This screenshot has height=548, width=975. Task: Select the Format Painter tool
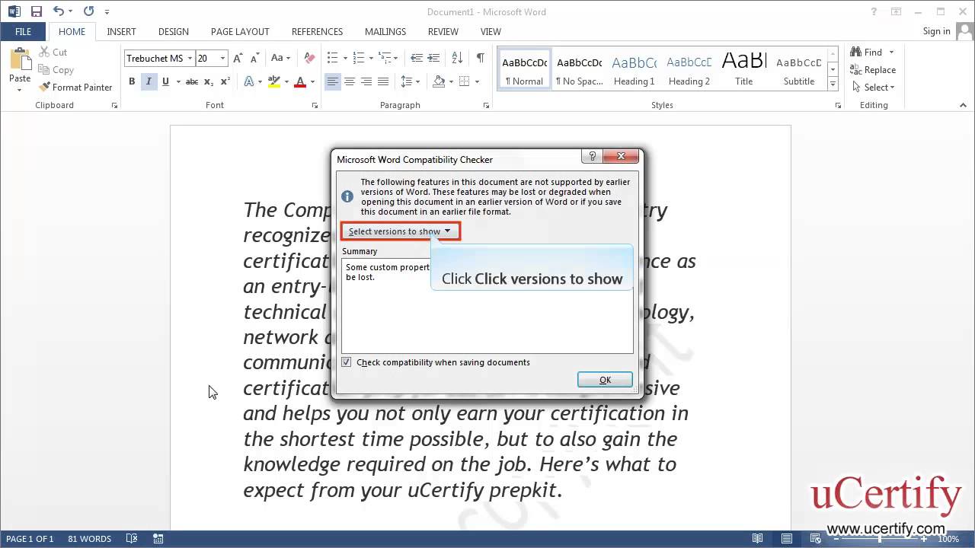75,87
